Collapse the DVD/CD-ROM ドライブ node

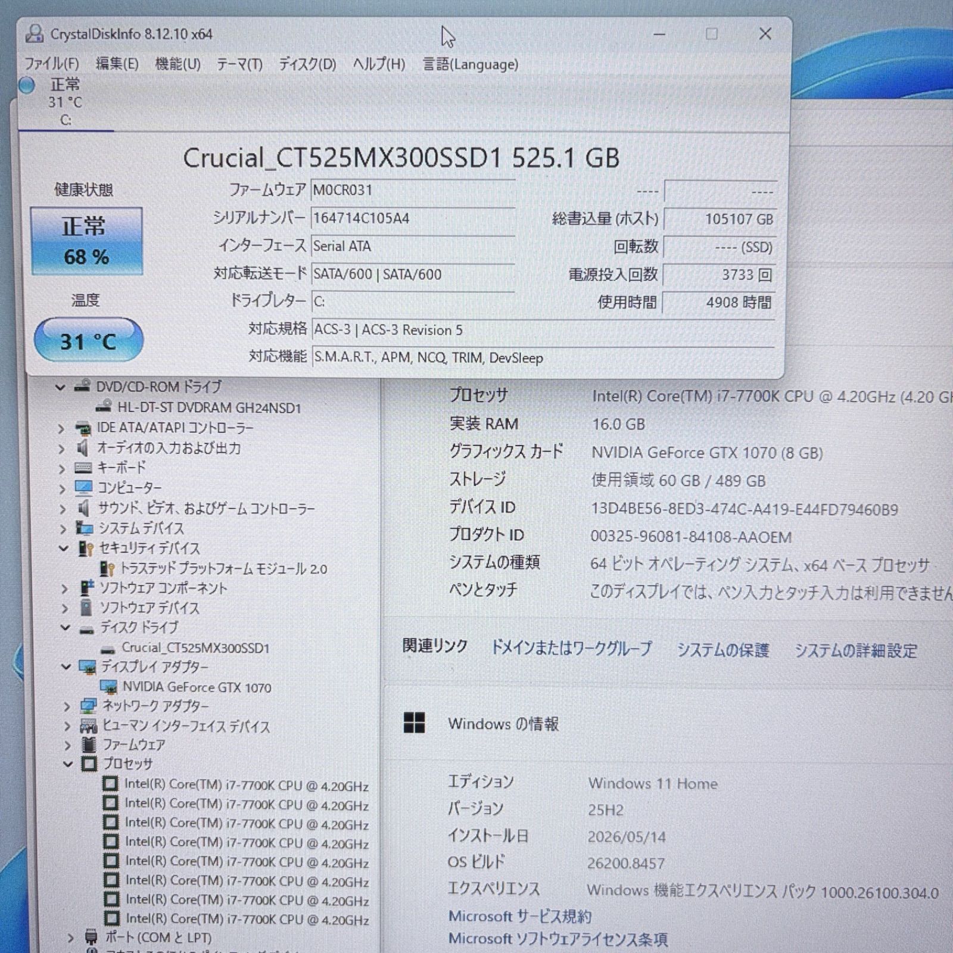pos(60,387)
